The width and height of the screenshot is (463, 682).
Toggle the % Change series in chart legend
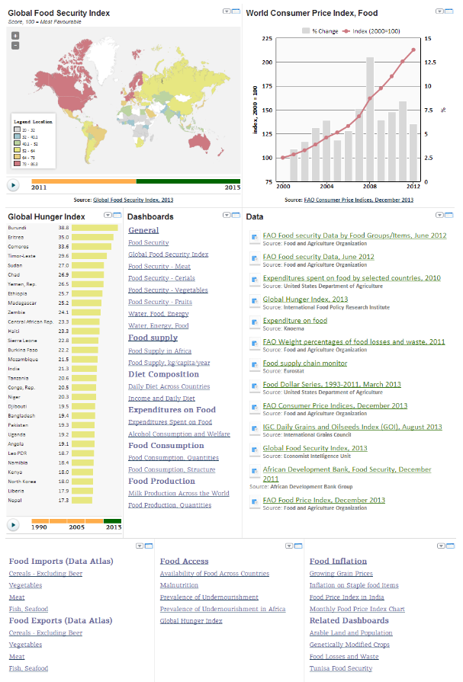click(x=323, y=30)
